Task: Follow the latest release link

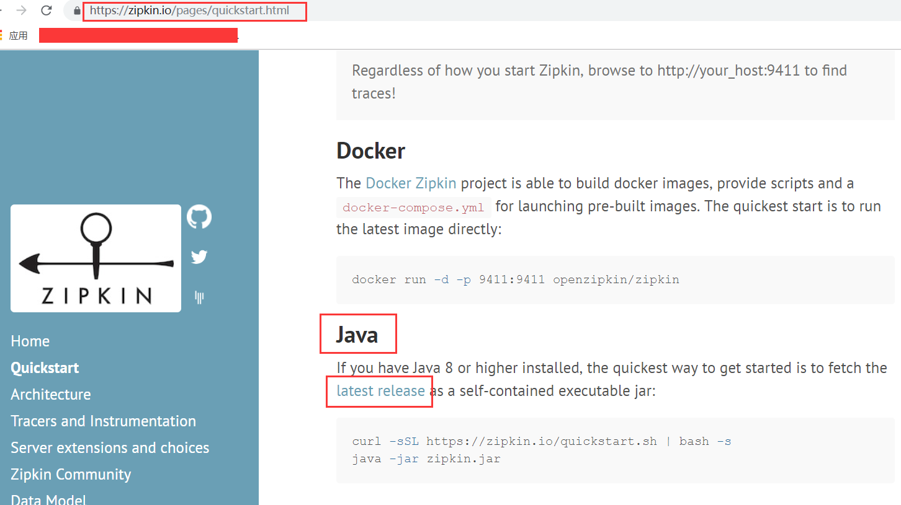Action: (380, 391)
